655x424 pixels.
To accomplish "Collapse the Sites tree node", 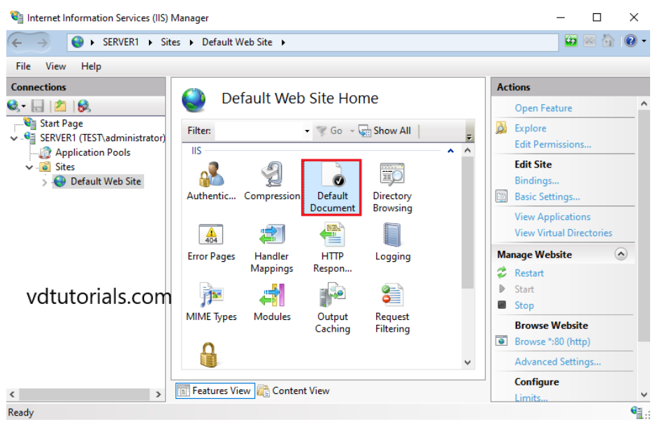I will (x=29, y=167).
